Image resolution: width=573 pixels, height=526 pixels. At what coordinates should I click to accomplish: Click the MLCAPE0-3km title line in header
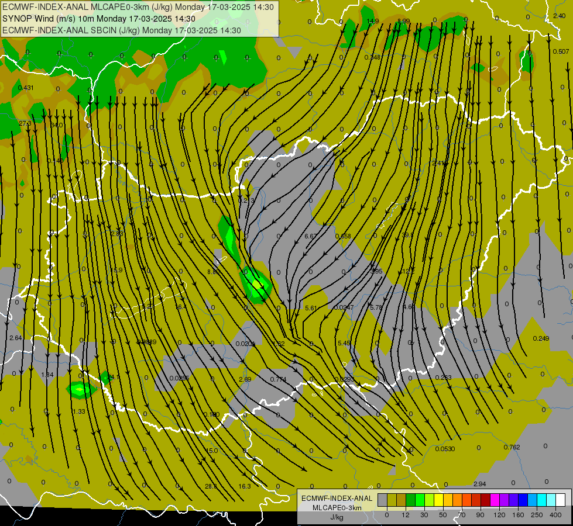pos(138,7)
